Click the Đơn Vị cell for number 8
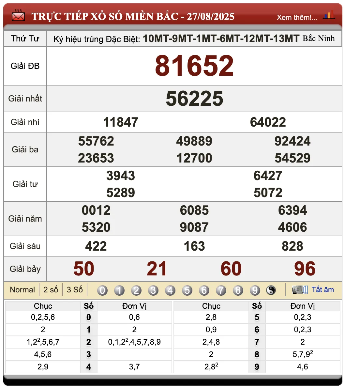Viewport: 345px width, 389px height. tap(302, 354)
